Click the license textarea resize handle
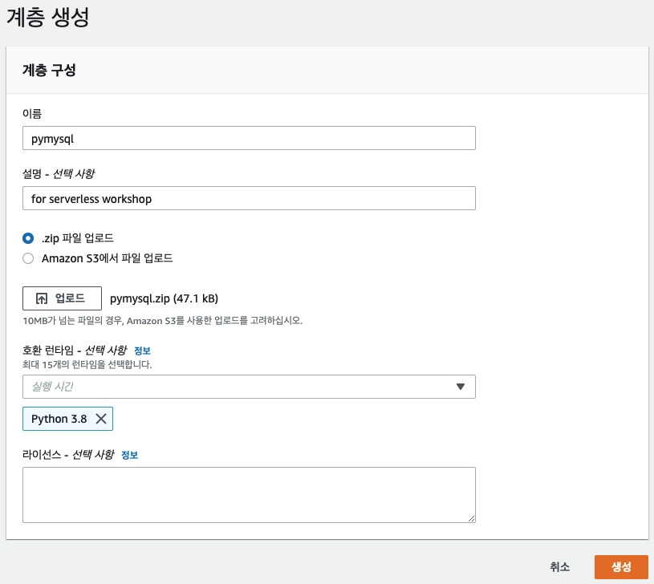The width and height of the screenshot is (654, 584). click(471, 518)
